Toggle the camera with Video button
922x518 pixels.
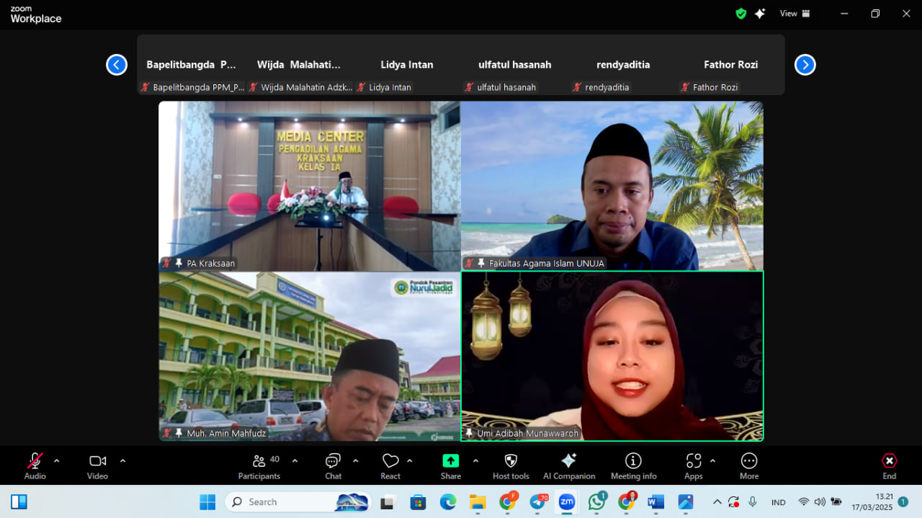tap(97, 466)
